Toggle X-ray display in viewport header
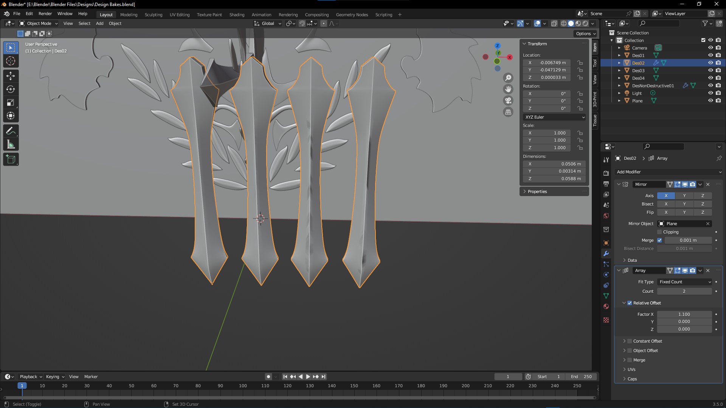The image size is (726, 408). point(554,23)
